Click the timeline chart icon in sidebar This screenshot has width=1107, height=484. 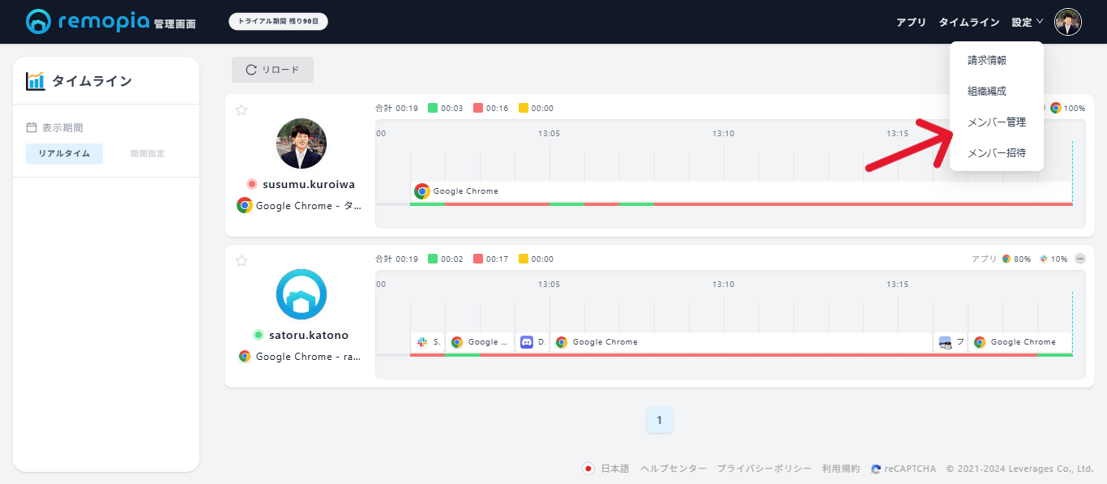[36, 81]
